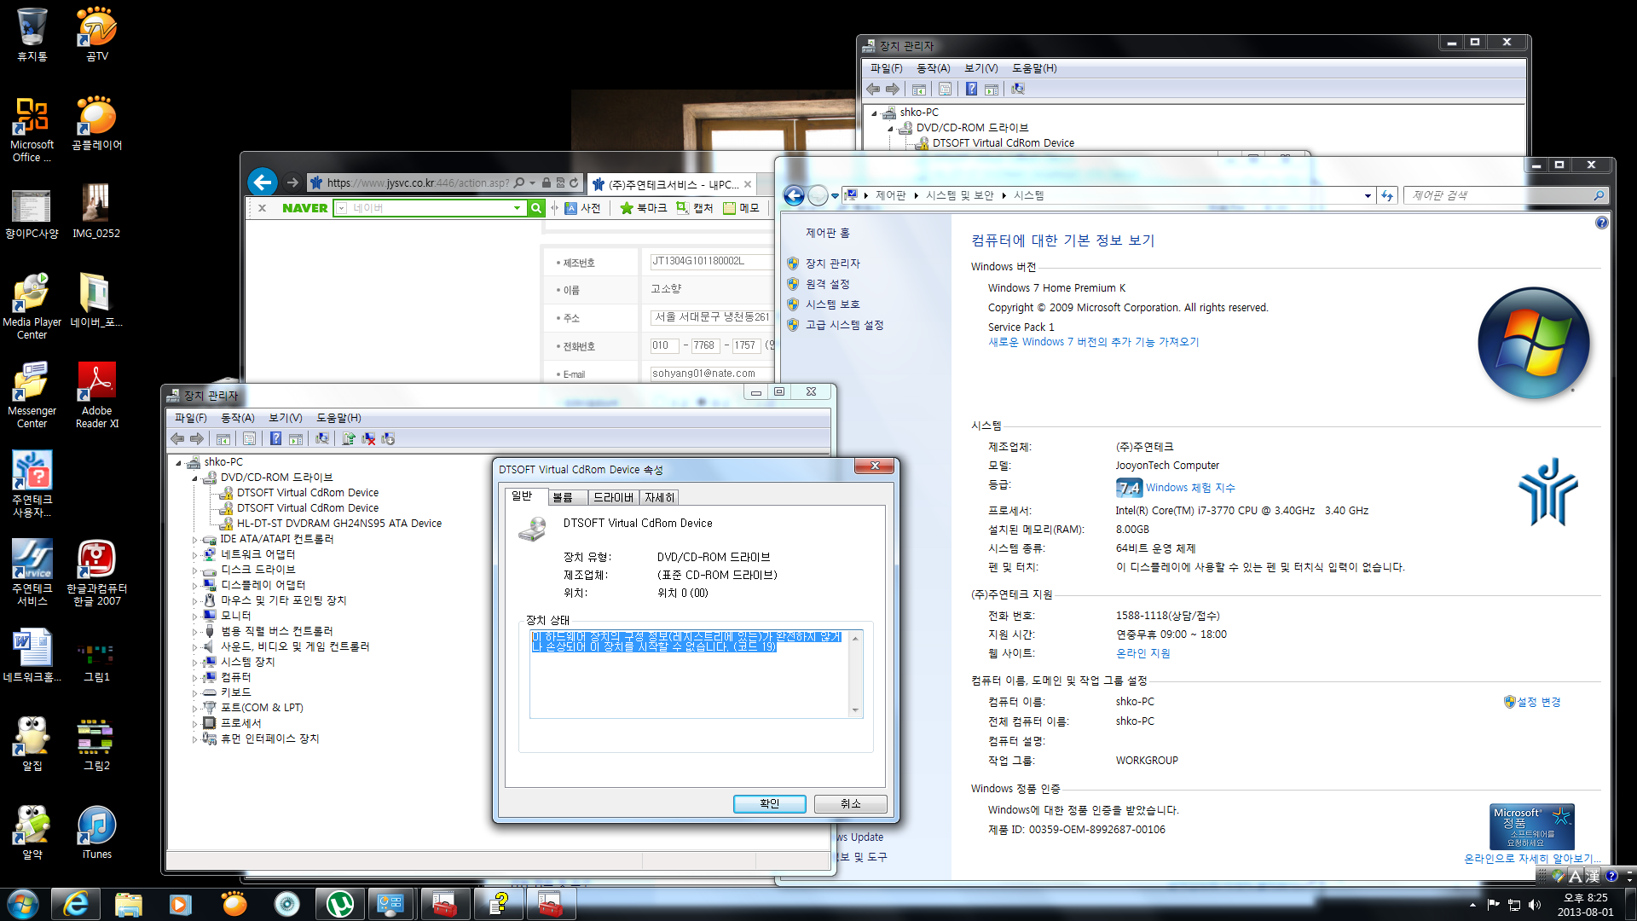Viewport: 1637px width, 921px height.
Task: Click 설정 변경 link in System window
Action: coord(1539,702)
